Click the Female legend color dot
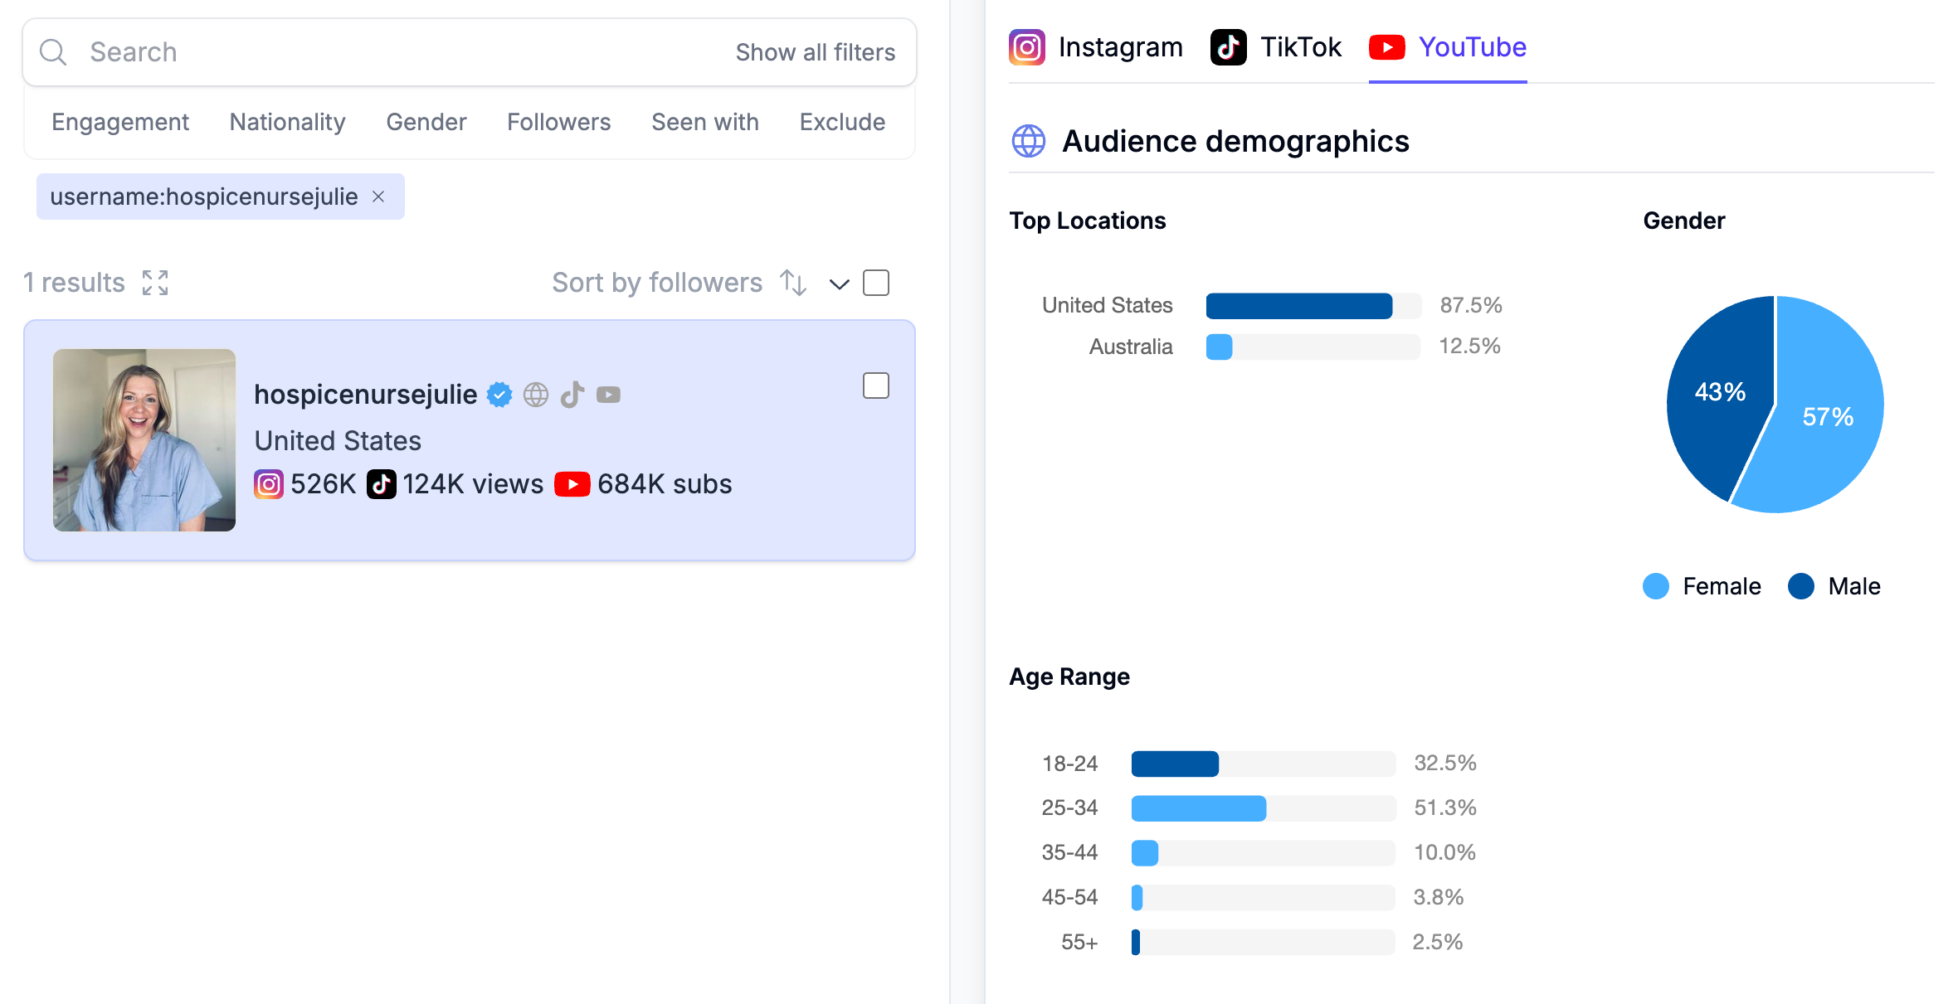This screenshot has width=1958, height=1004. click(x=1656, y=586)
